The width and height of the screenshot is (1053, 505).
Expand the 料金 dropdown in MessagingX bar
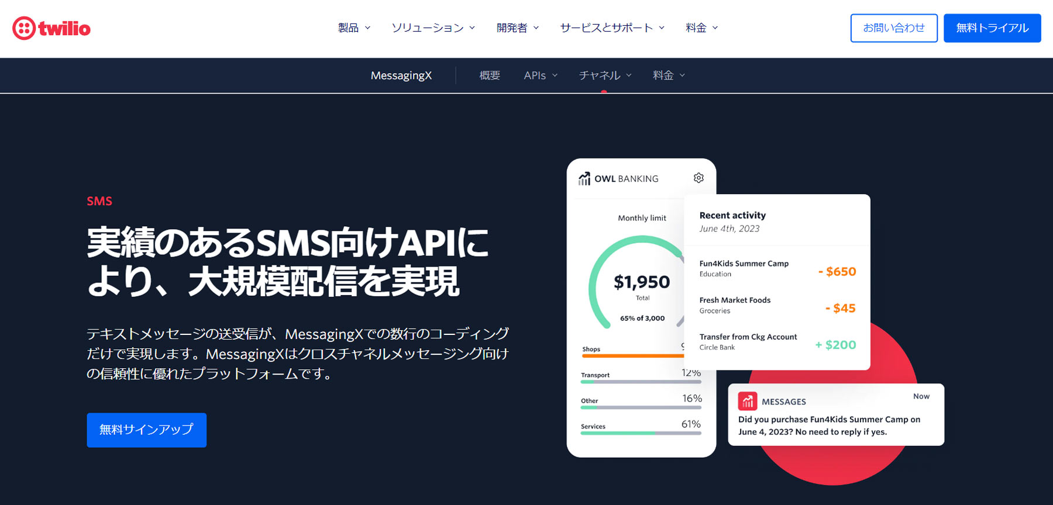click(x=669, y=75)
